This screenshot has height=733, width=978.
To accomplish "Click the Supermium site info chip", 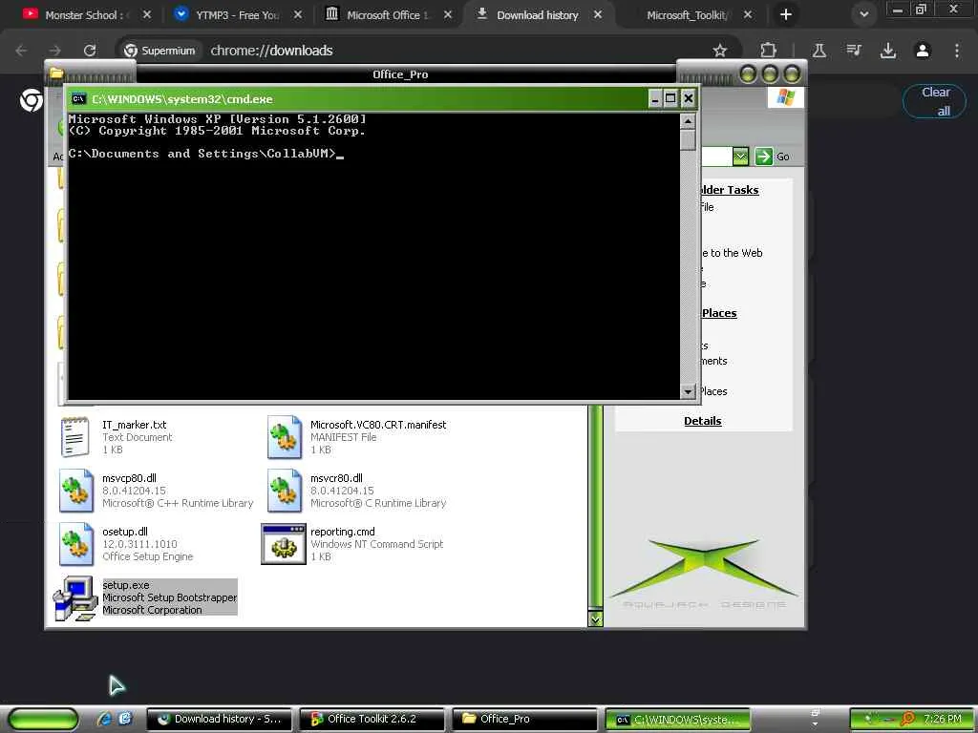I will click(159, 51).
